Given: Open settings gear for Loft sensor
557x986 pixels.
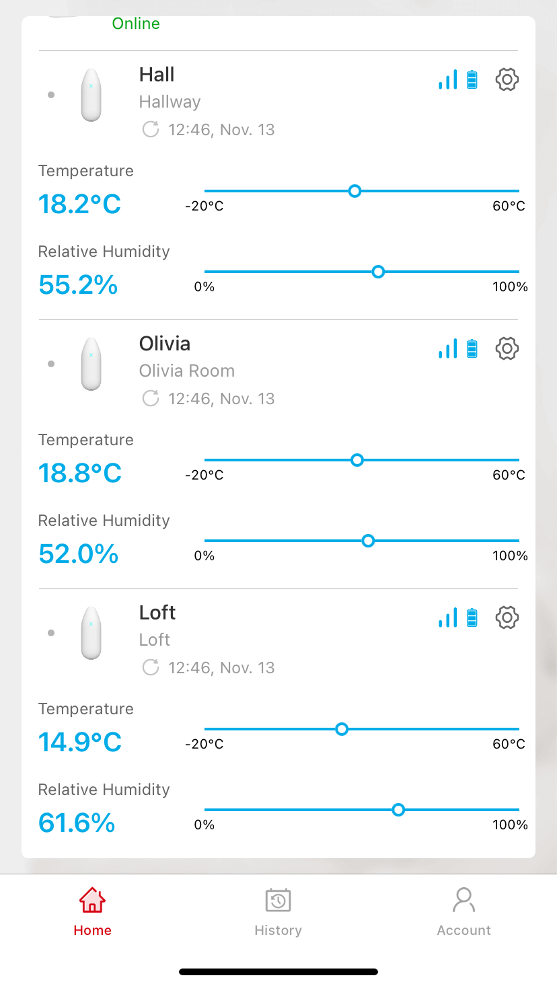Looking at the screenshot, I should tap(507, 617).
